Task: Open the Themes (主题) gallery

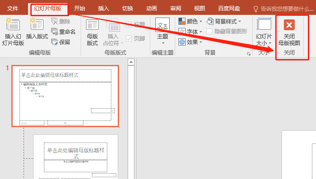Action: tap(163, 31)
